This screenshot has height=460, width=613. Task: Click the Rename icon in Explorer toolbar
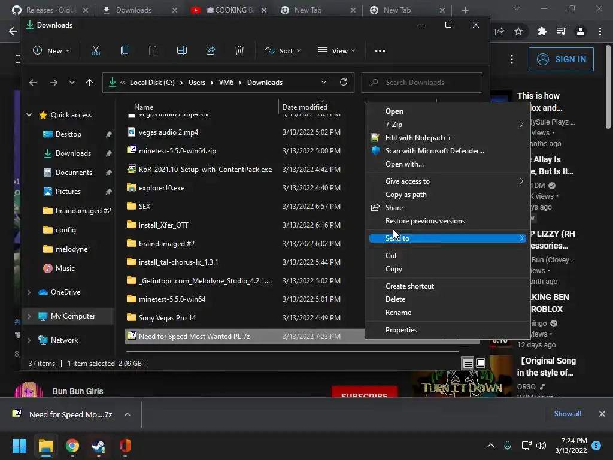pyautogui.click(x=182, y=50)
